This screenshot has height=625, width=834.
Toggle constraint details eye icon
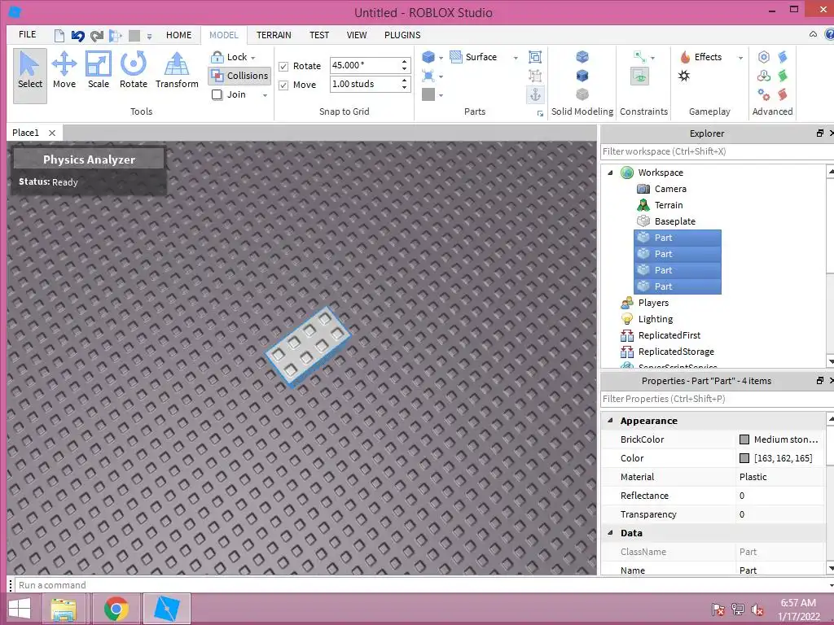tap(640, 76)
